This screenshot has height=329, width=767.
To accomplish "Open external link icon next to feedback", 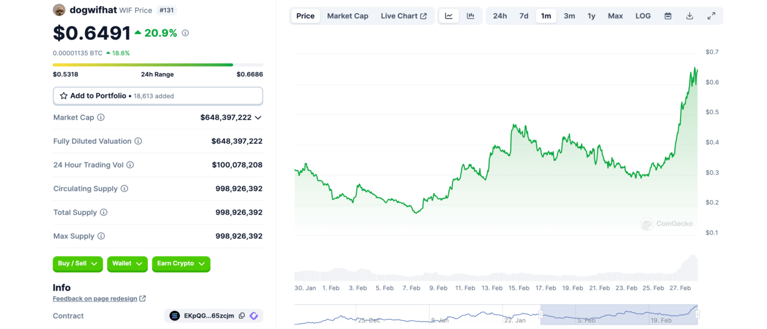I will tap(143, 298).
